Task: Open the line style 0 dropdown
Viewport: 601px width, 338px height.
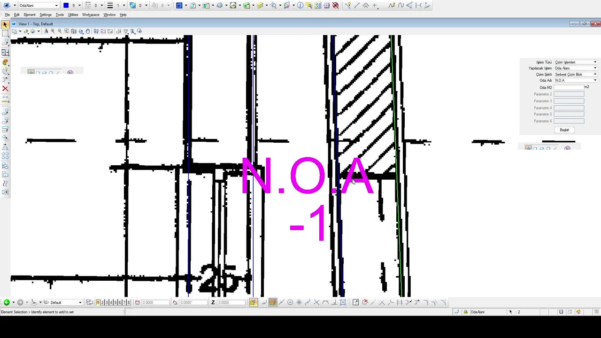Action: coord(102,5)
